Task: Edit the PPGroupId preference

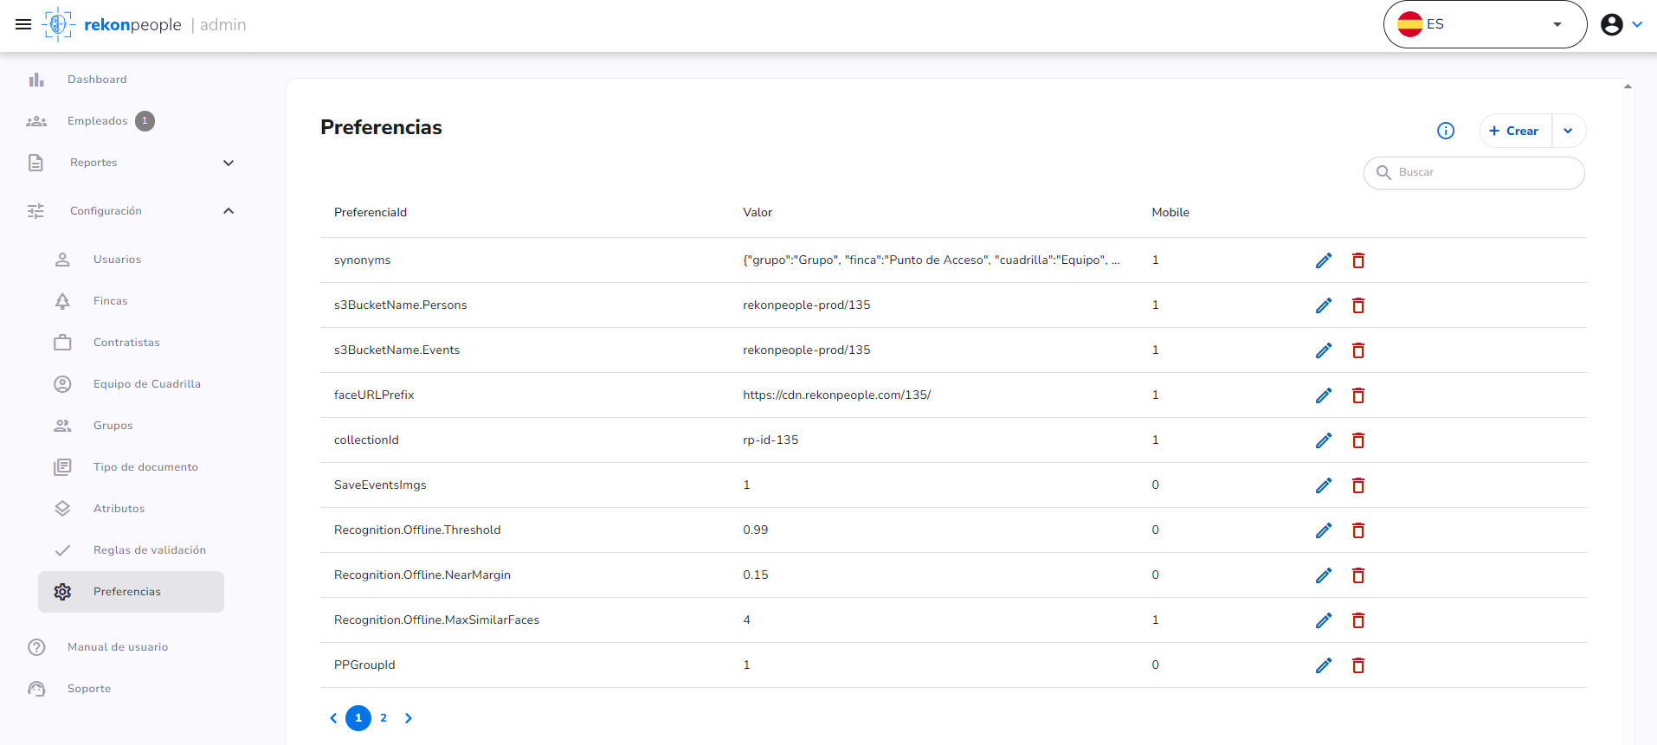Action: 1324,665
